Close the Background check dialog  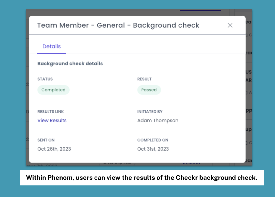(230, 25)
